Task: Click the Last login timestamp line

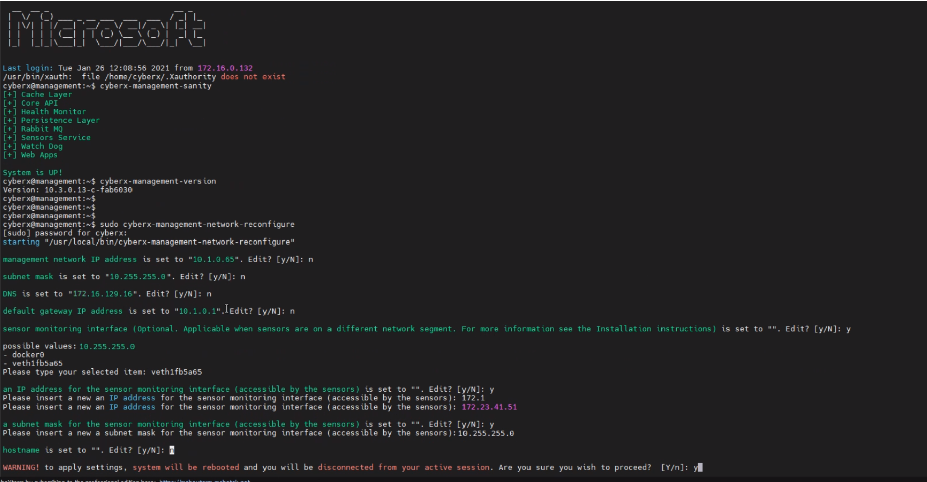Action: (126, 68)
